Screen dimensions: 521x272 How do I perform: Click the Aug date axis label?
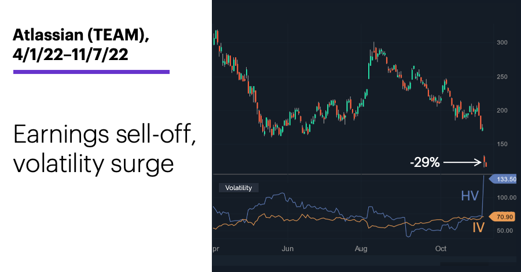tap(361, 249)
